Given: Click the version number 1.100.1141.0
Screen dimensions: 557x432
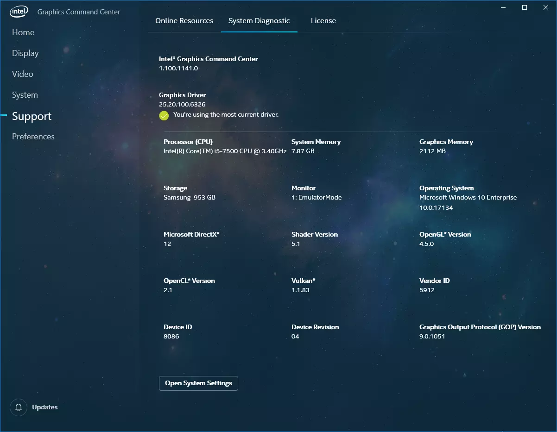Looking at the screenshot, I should click(178, 68).
